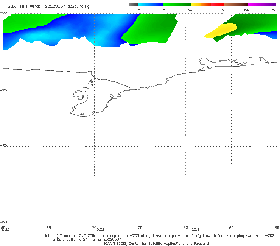Click the swath time label "22:44"
The image size is (280, 246).
coord(197,230)
